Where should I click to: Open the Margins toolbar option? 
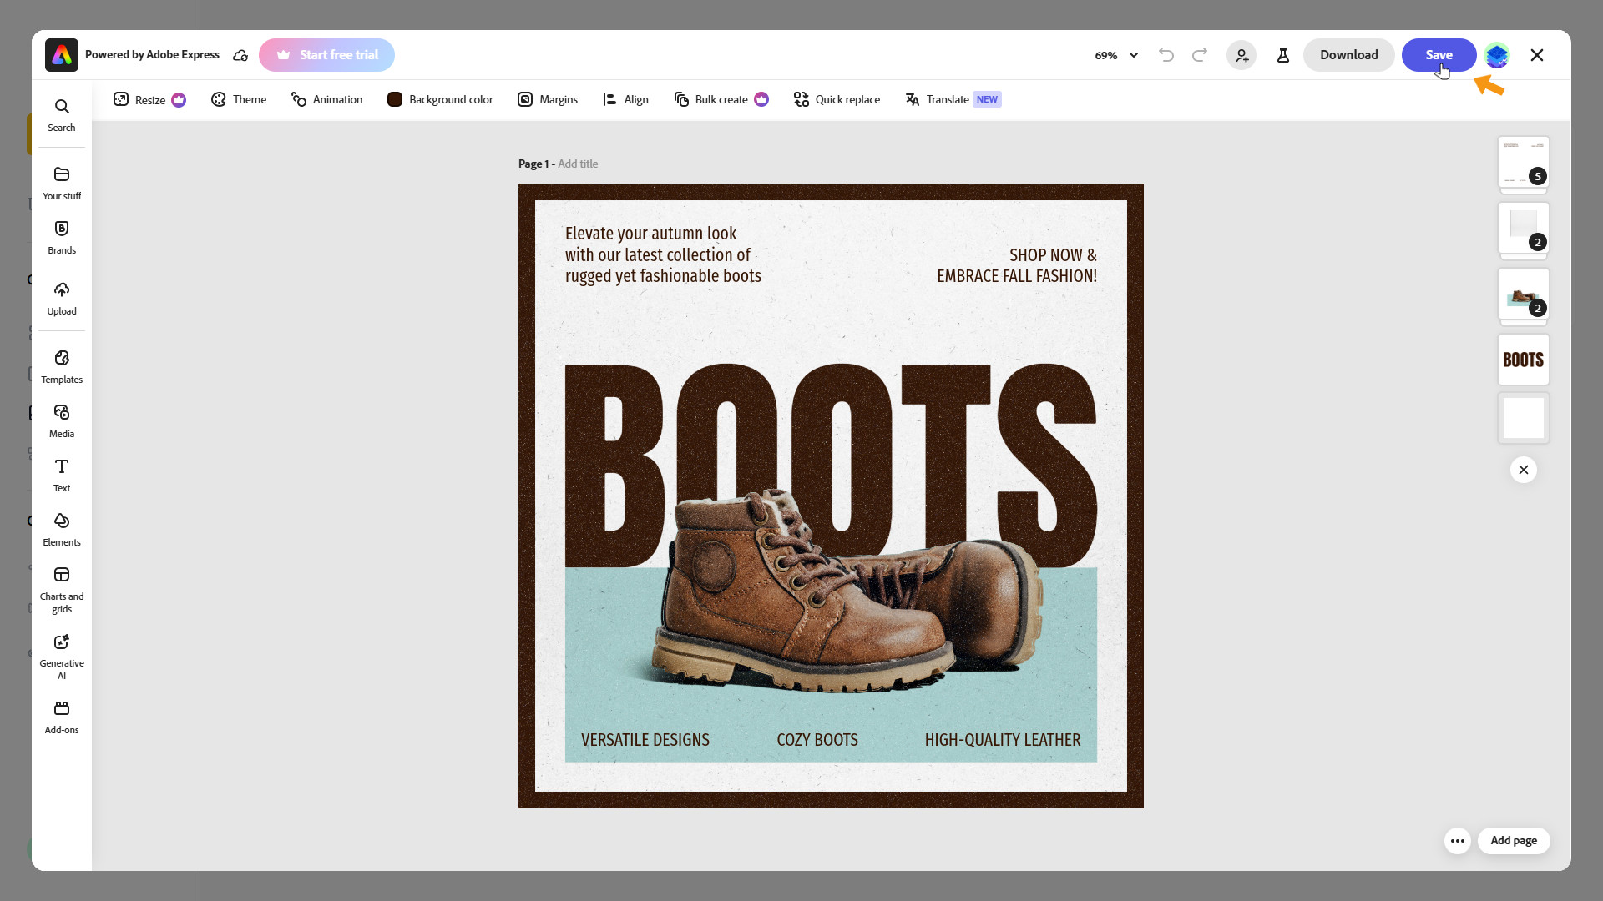click(548, 99)
